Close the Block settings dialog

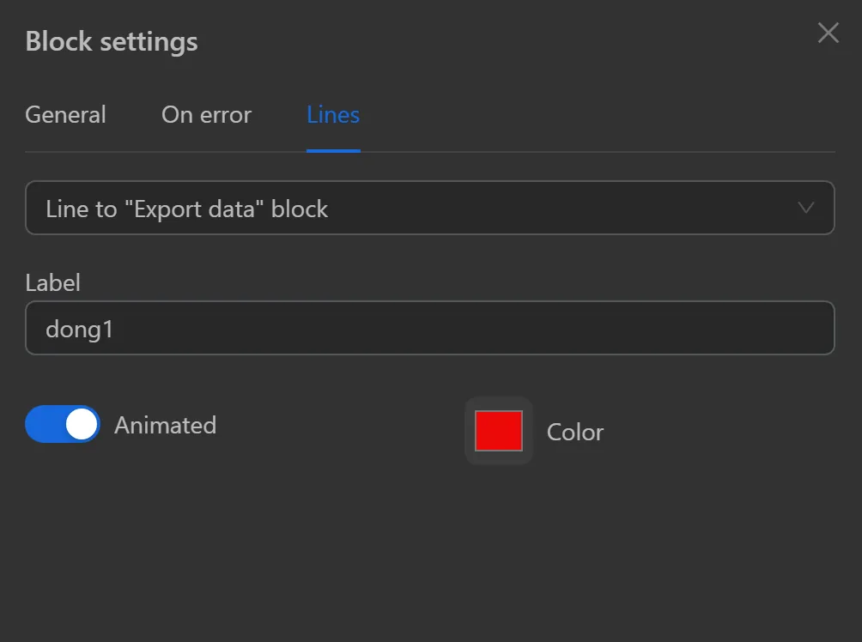(827, 33)
